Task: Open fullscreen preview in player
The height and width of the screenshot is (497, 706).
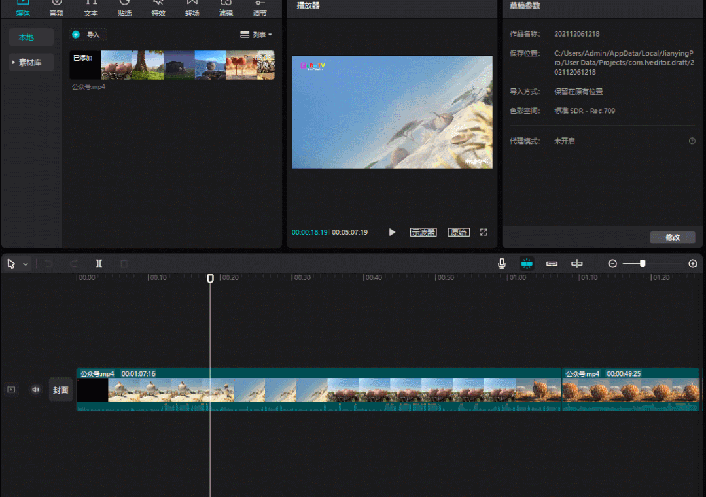Action: pyautogui.click(x=484, y=232)
